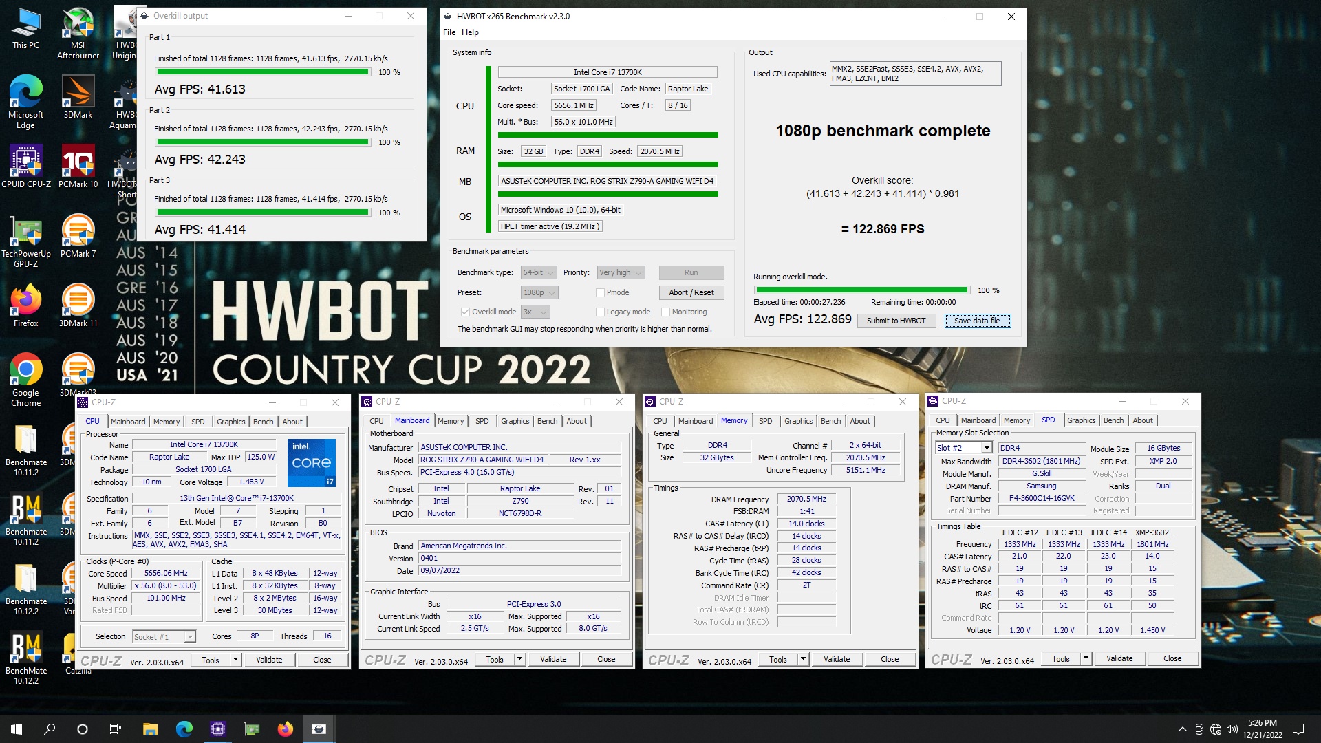Open Benchmark type 64-bit dropdown
Viewport: 1321px width, 743px height.
[x=538, y=272]
